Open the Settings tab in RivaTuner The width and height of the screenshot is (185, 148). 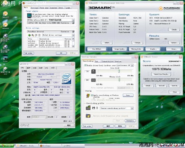pos(34,8)
